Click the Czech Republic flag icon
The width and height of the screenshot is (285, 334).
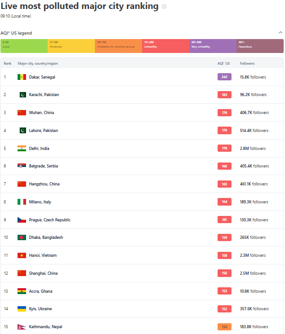(x=22, y=220)
